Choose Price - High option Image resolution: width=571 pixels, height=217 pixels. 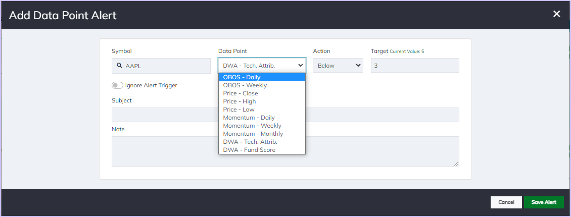point(262,101)
